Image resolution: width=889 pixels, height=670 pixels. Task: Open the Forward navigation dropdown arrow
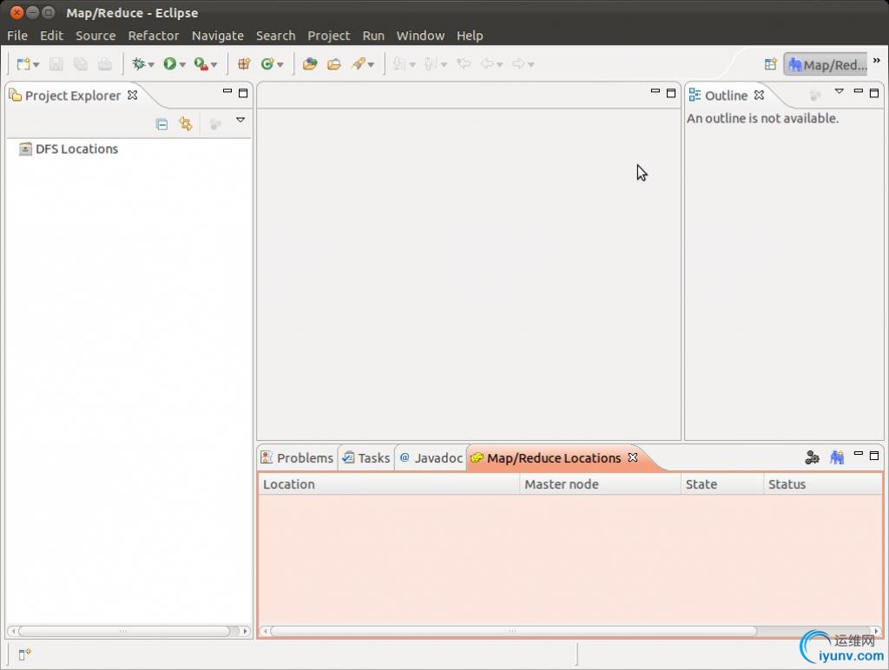[x=531, y=64]
